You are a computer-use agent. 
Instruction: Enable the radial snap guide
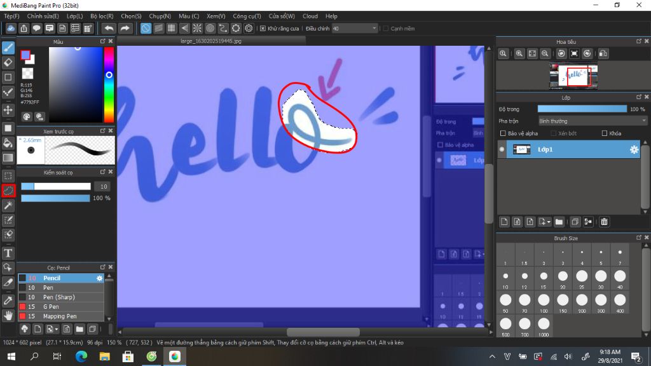tap(197, 28)
